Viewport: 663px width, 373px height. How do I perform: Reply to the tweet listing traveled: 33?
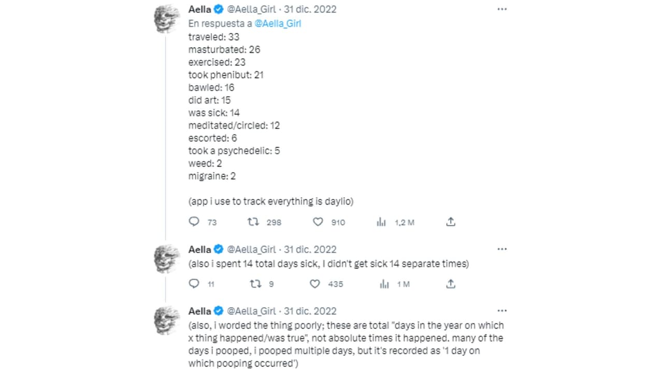point(194,222)
